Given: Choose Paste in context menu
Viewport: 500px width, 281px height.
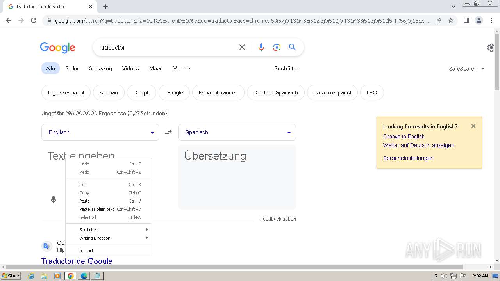Looking at the screenshot, I should click(x=109, y=201).
